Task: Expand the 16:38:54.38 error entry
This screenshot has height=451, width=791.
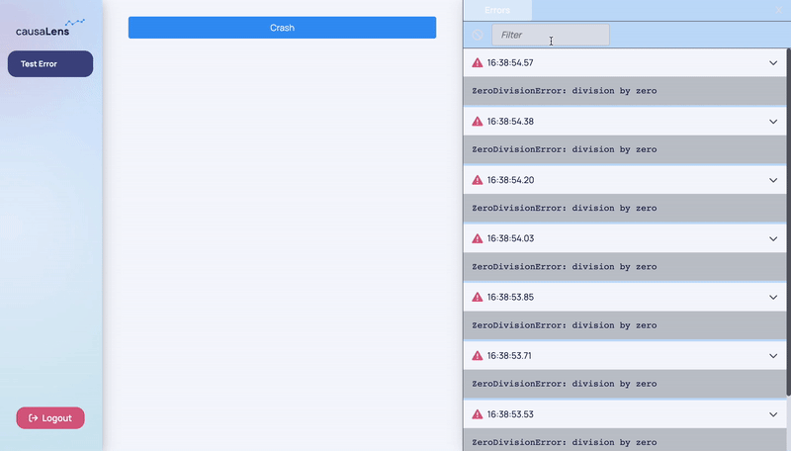Action: (x=773, y=122)
